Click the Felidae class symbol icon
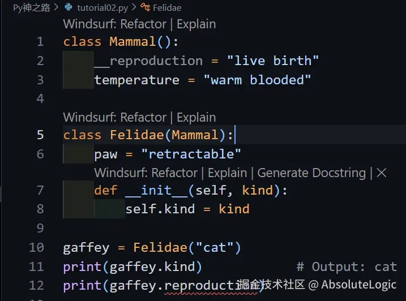The width and height of the screenshot is (406, 301). coord(145,7)
